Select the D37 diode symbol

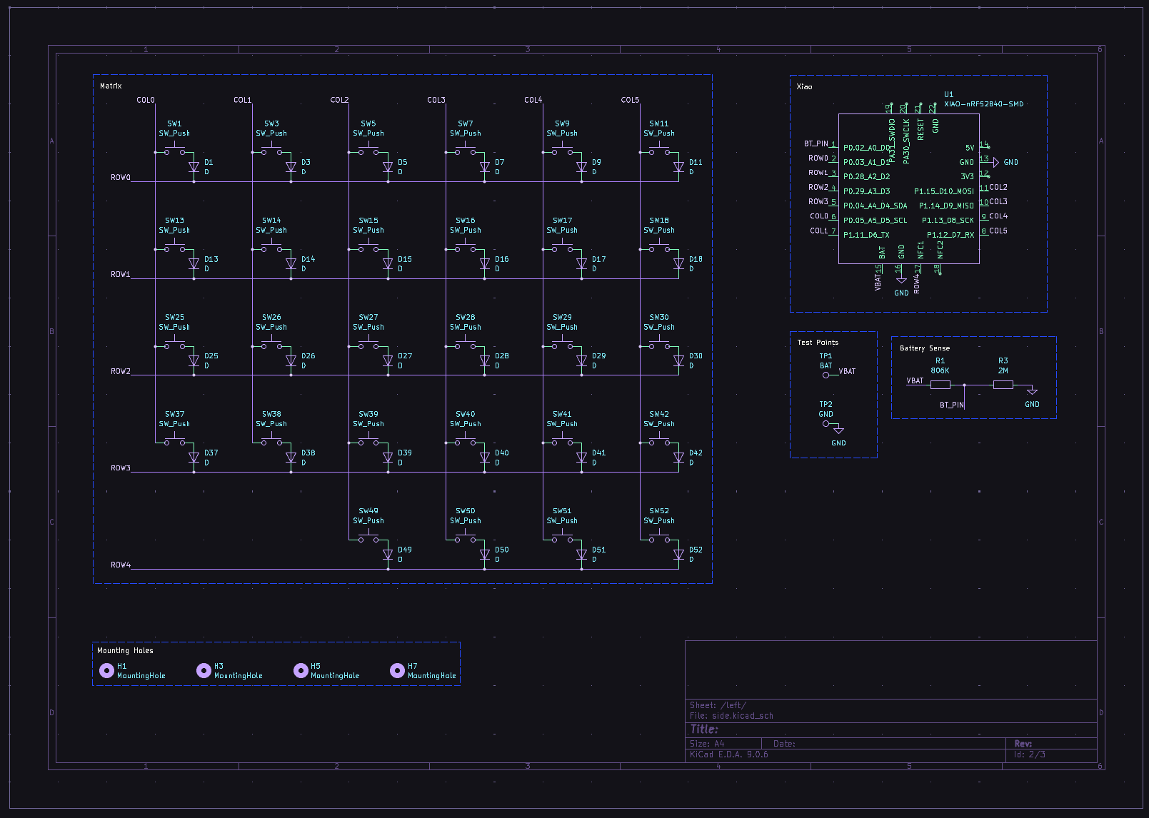[194, 458]
